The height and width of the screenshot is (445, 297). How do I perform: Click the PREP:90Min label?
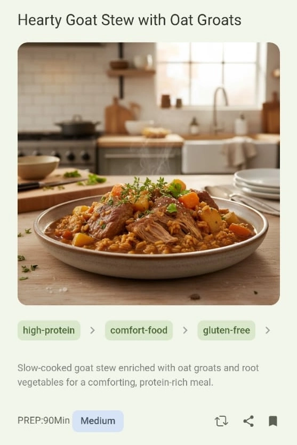[43, 420]
